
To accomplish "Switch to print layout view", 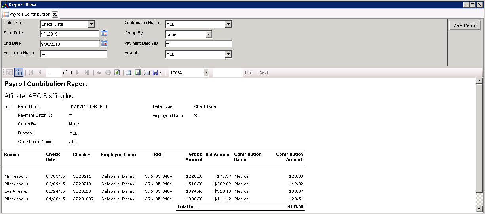I will click(x=137, y=72).
